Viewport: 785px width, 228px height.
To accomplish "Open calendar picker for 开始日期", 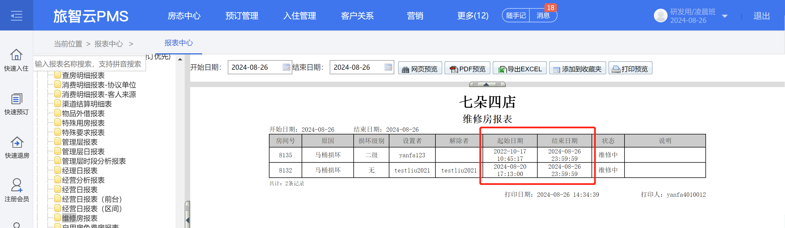I will (286, 67).
